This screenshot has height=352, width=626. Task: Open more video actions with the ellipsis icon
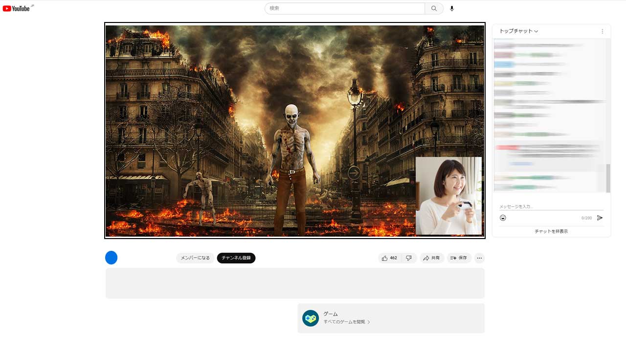click(x=479, y=258)
